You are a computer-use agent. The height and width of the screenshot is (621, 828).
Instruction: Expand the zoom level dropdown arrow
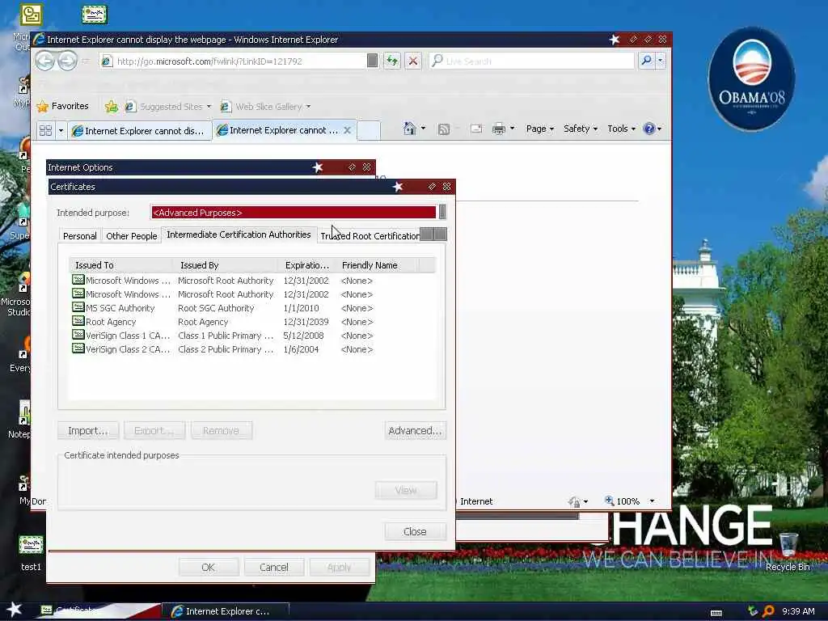[x=653, y=501]
